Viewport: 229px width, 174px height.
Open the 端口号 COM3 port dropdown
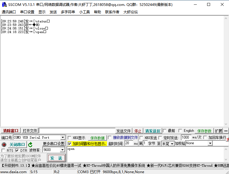(x=63, y=137)
